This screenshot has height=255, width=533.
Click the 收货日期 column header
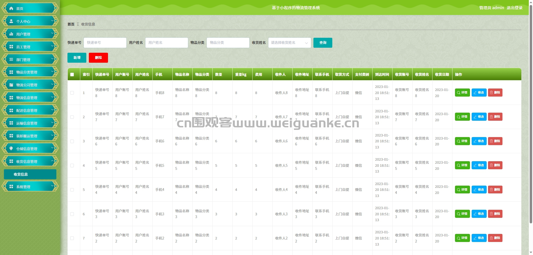pos(442,74)
